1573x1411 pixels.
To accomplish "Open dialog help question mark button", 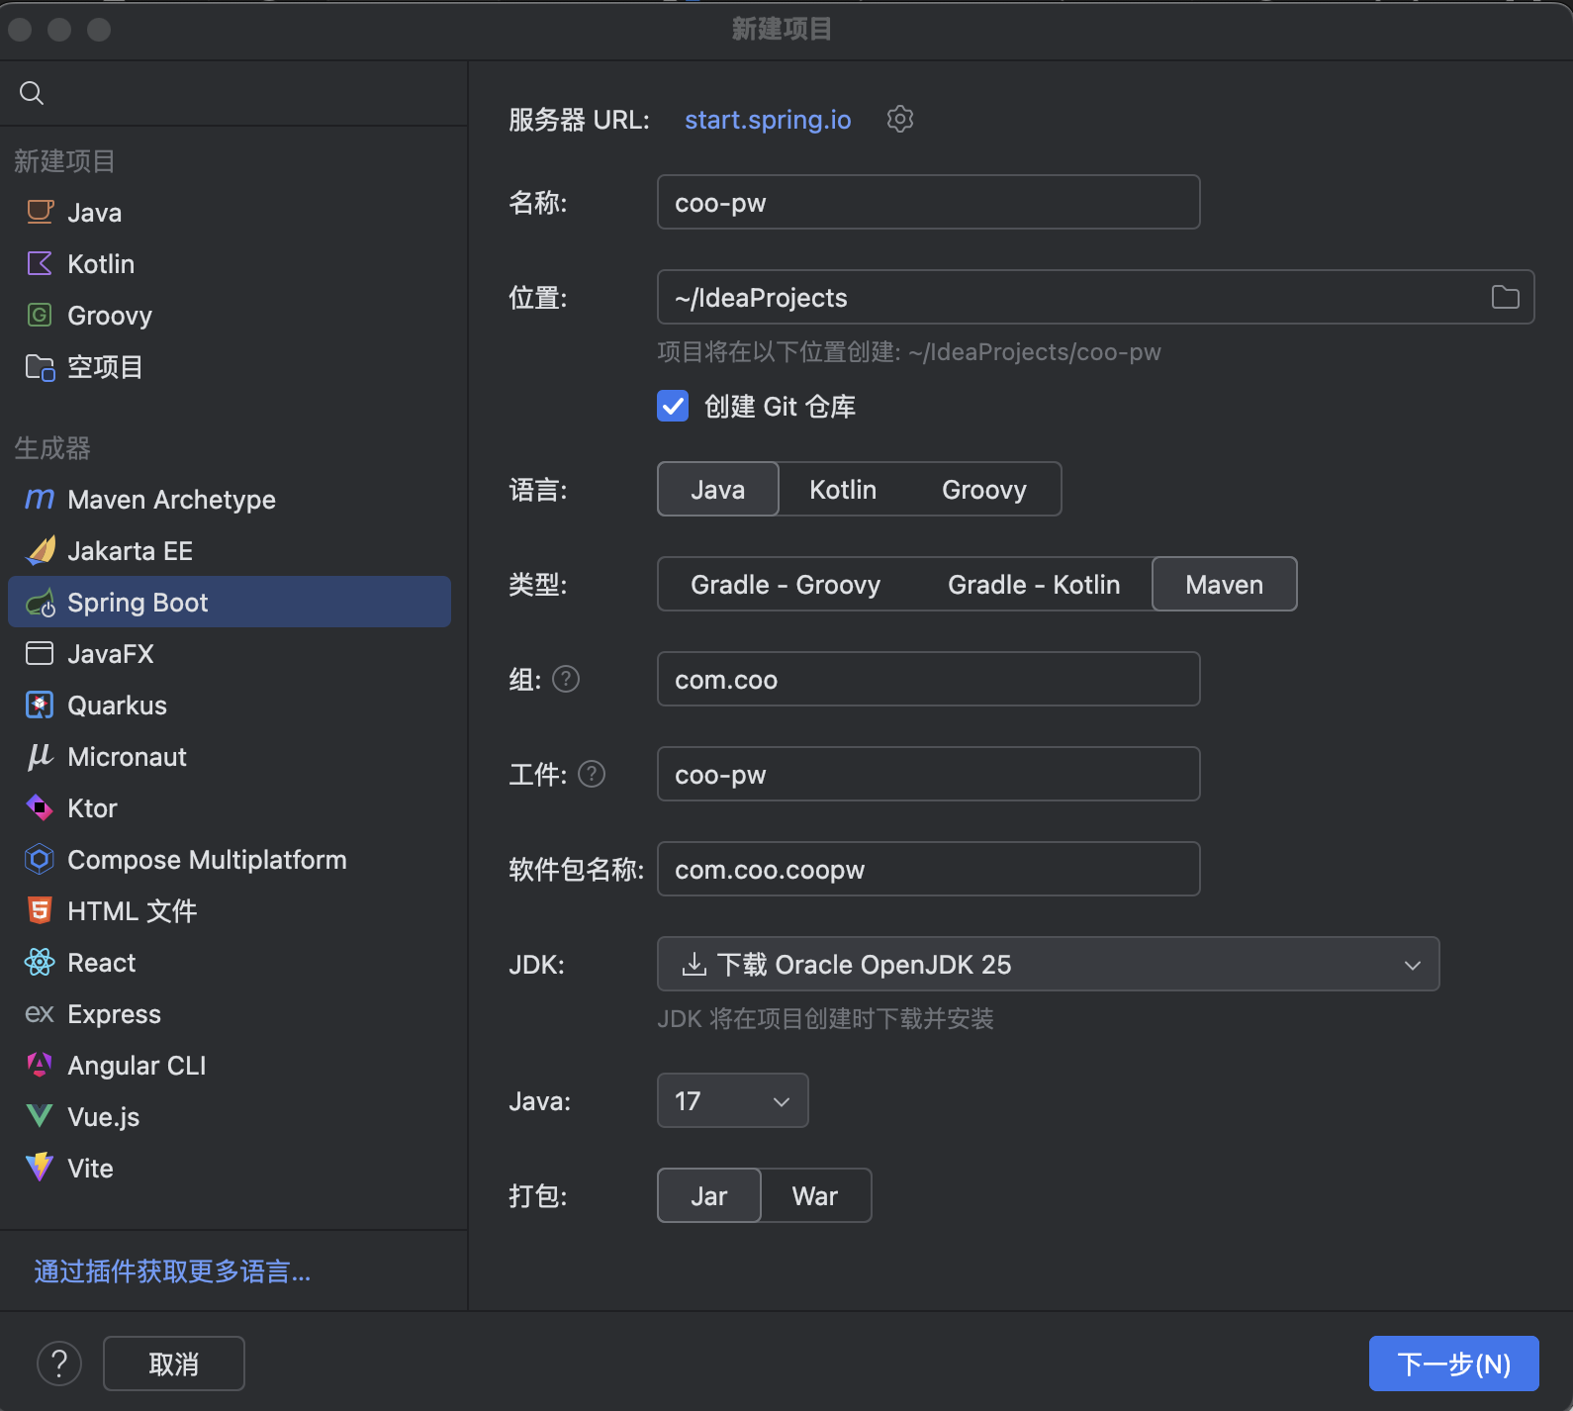I will (x=59, y=1364).
